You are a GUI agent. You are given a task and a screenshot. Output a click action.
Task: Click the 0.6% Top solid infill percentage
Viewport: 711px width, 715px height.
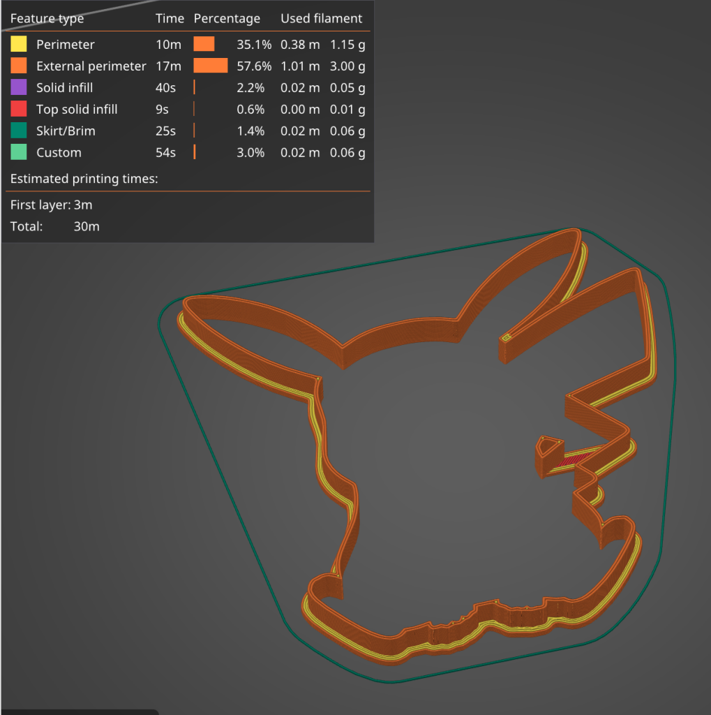[250, 110]
